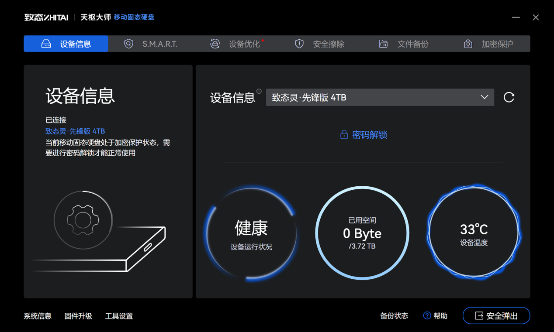Screen dimensions: 554x332
Task: Click the 安全擦除 shield icon
Action: click(299, 44)
